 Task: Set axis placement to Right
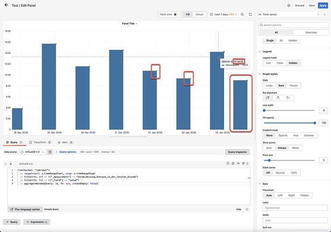pos(291,195)
